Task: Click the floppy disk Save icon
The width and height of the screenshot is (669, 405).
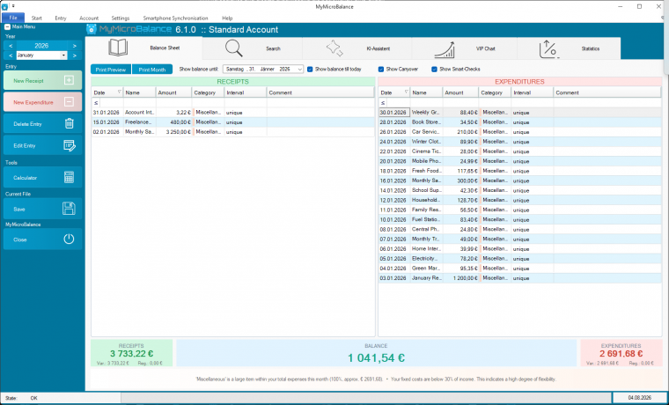Action: coord(69,209)
